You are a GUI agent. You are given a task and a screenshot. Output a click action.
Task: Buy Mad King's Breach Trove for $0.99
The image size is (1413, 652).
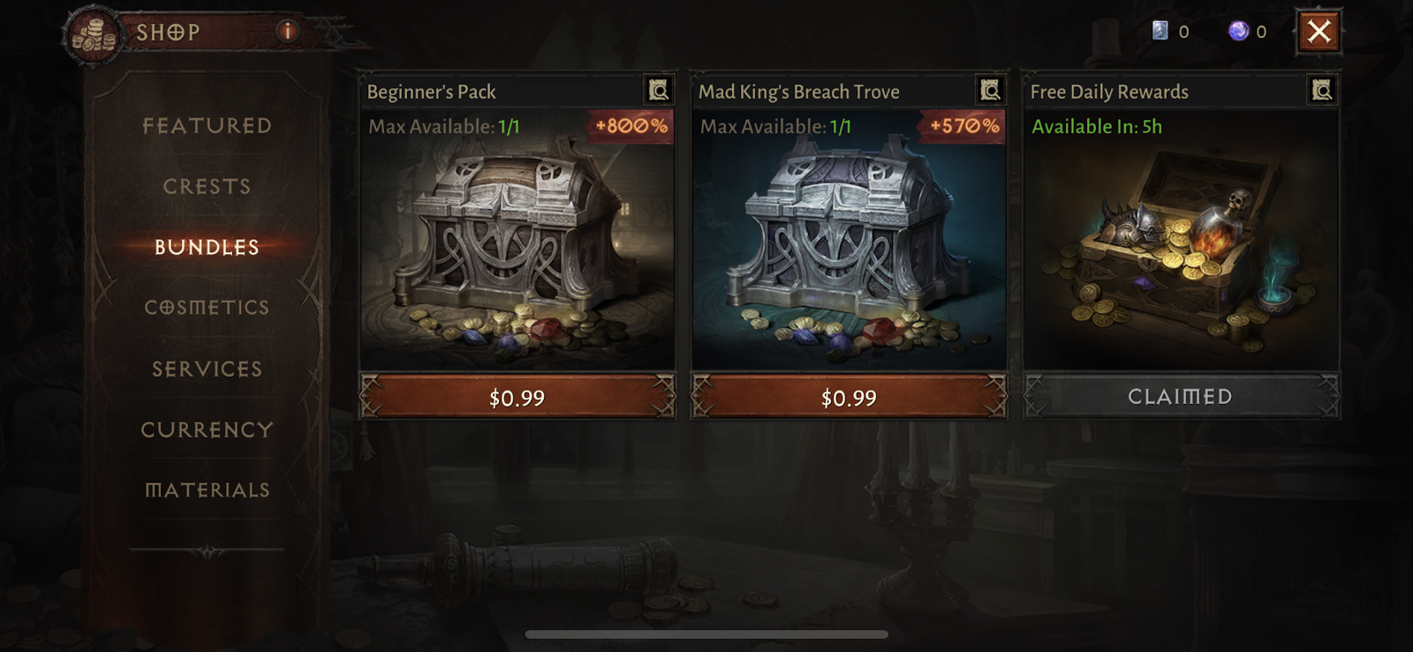point(849,397)
